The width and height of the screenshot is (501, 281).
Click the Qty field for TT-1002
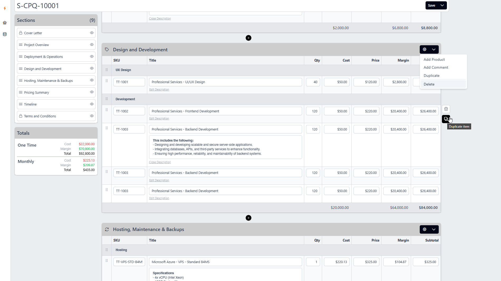313,111
